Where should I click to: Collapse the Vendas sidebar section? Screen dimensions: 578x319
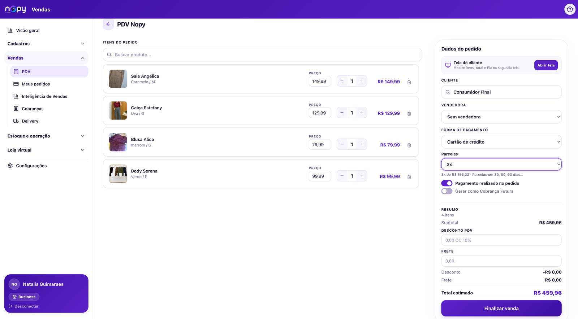[46, 58]
